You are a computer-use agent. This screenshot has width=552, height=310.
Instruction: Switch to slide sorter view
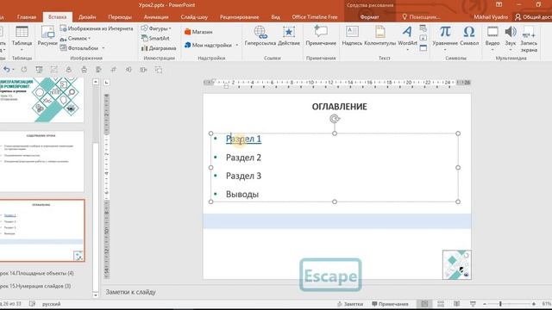coord(441,304)
